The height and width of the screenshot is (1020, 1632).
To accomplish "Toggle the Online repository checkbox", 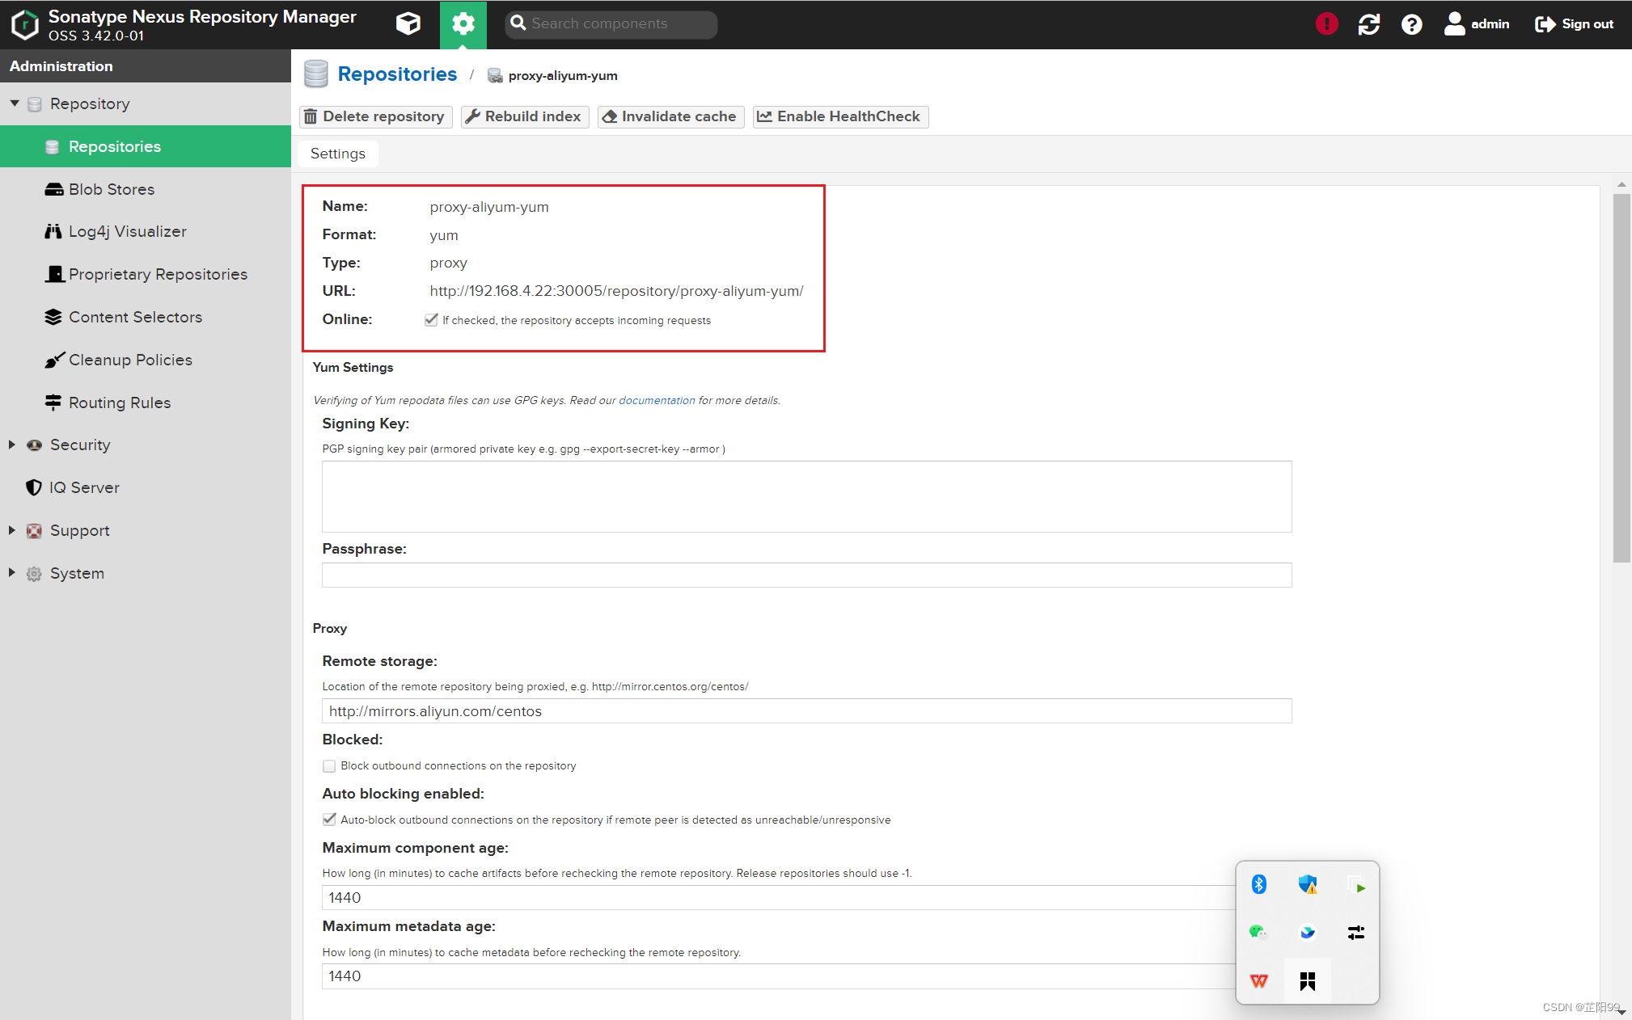I will click(x=431, y=320).
